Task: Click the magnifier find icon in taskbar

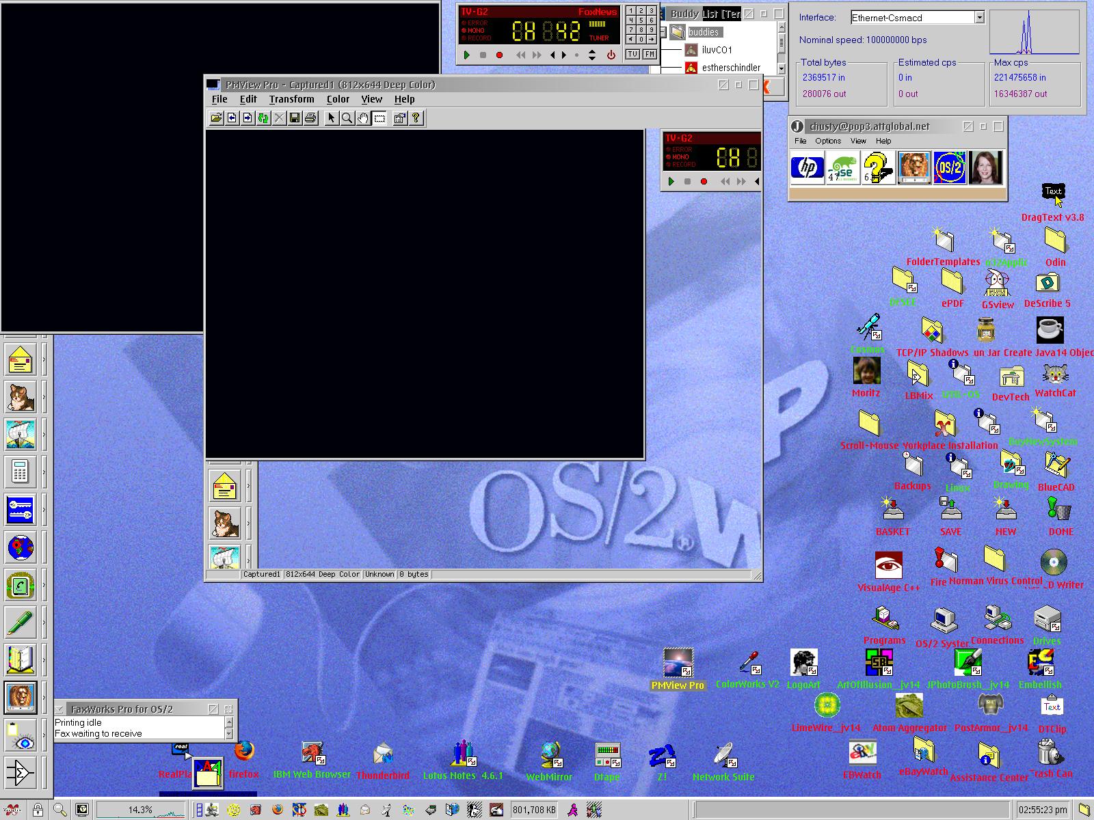Action: 59,810
